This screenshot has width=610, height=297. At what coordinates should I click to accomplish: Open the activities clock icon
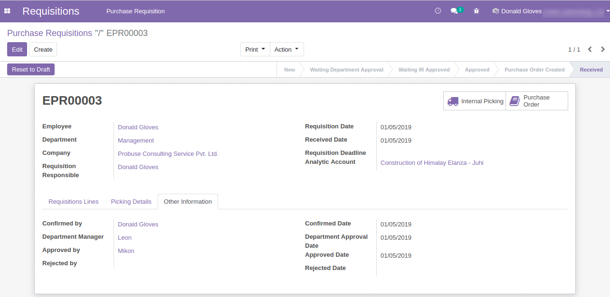pyautogui.click(x=438, y=11)
